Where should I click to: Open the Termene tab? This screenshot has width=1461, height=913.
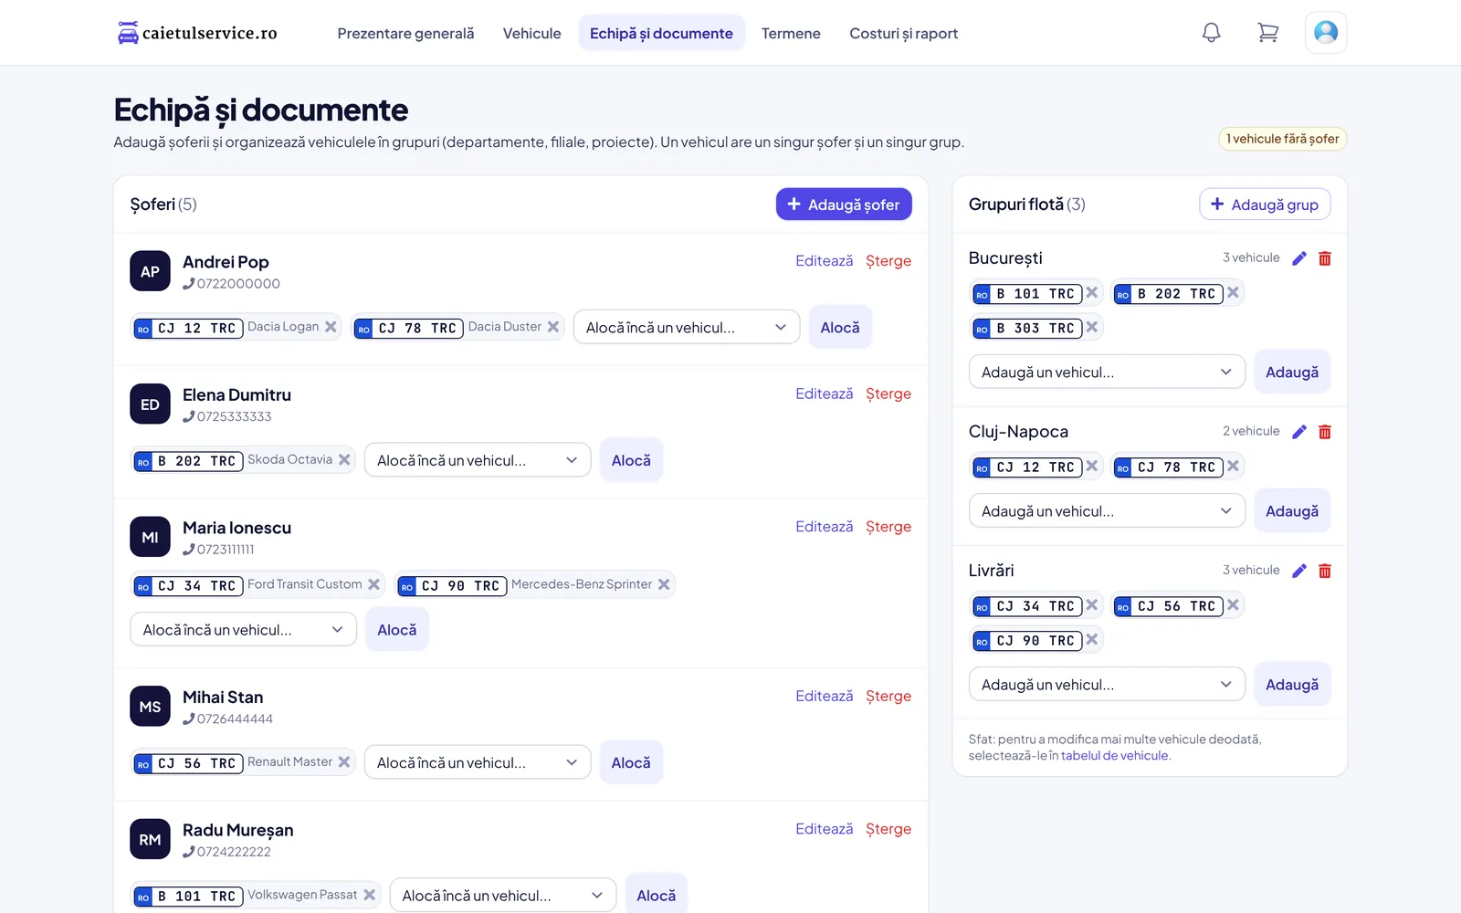(791, 33)
